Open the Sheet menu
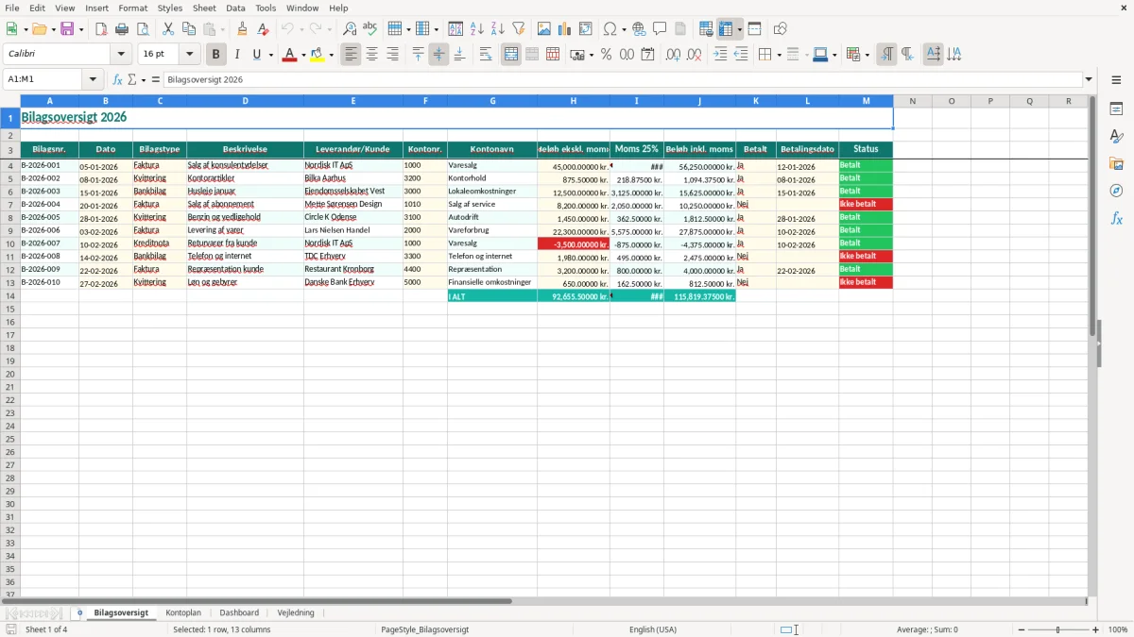 coord(204,8)
